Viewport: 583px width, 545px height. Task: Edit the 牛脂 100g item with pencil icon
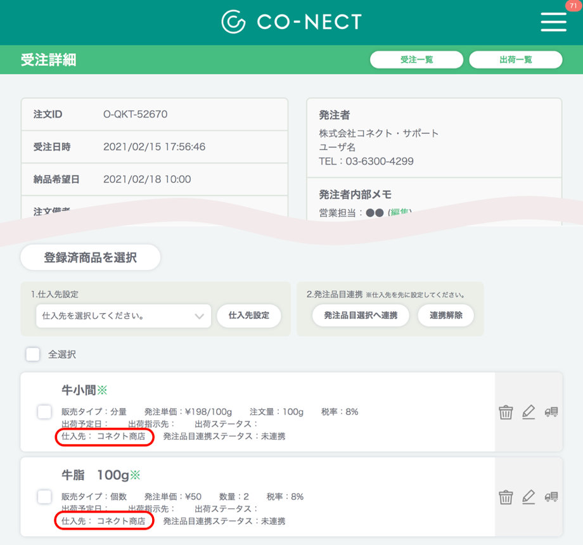(529, 497)
